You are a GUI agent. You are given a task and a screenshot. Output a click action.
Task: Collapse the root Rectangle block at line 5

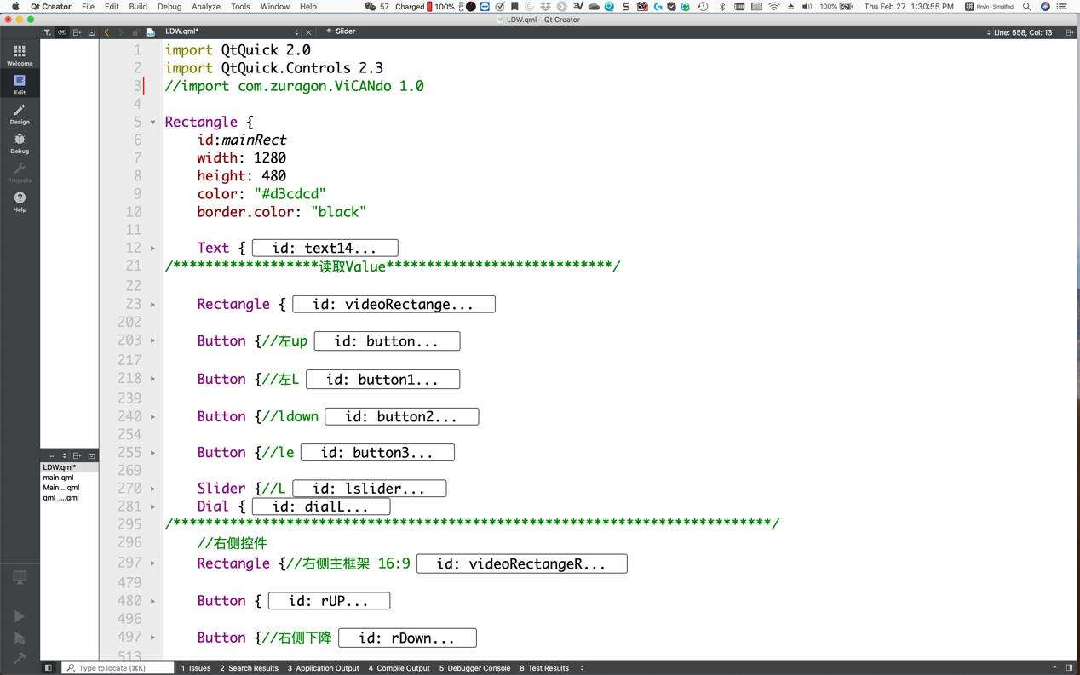click(153, 122)
